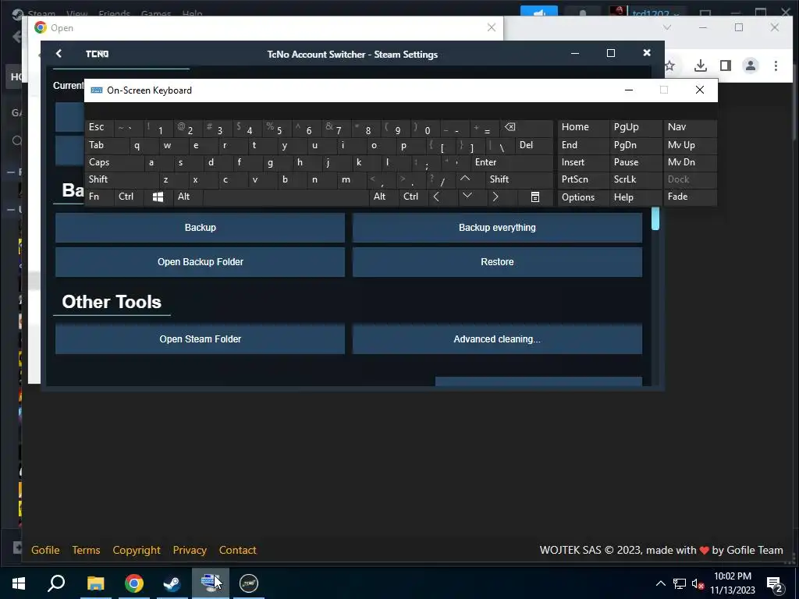Image resolution: width=799 pixels, height=599 pixels.
Task: Click Chrome bookmark star icon
Action: [x=669, y=66]
